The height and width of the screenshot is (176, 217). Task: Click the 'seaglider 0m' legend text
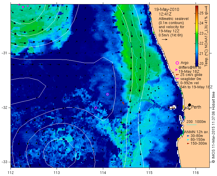click(191, 79)
